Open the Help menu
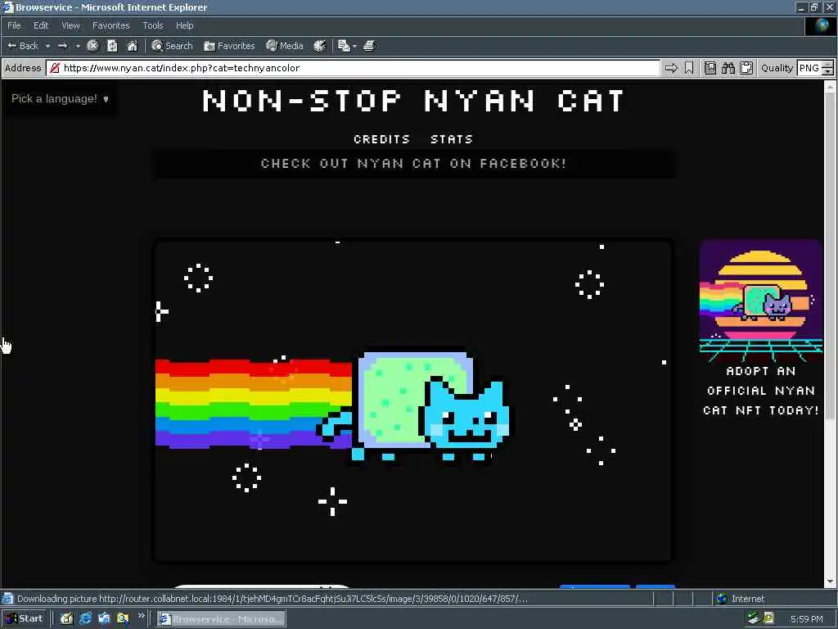This screenshot has width=838, height=629. coord(185,25)
